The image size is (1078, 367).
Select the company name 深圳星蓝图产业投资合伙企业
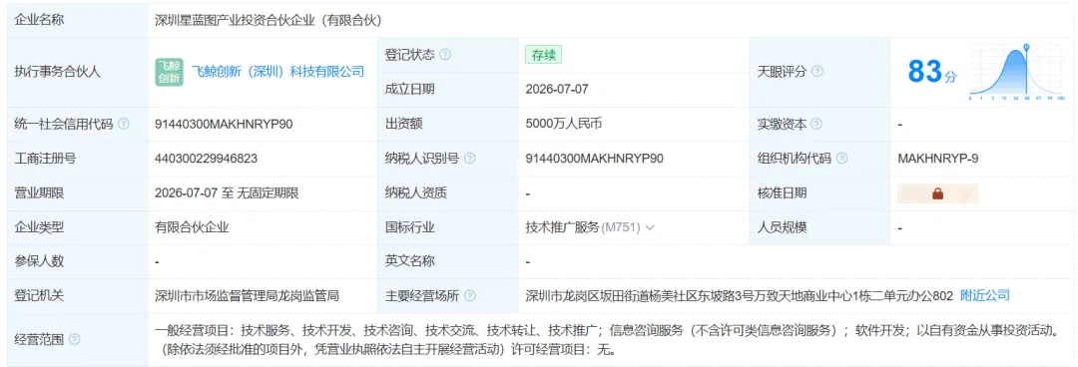[269, 21]
